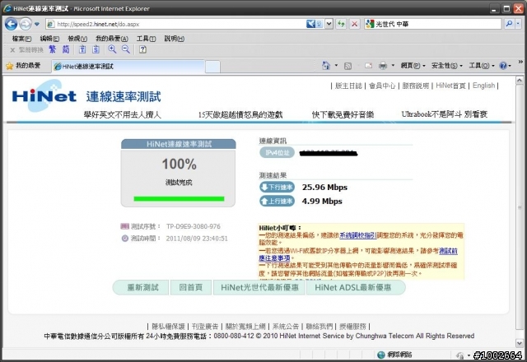Click the RSS feeds icon

tap(347, 66)
